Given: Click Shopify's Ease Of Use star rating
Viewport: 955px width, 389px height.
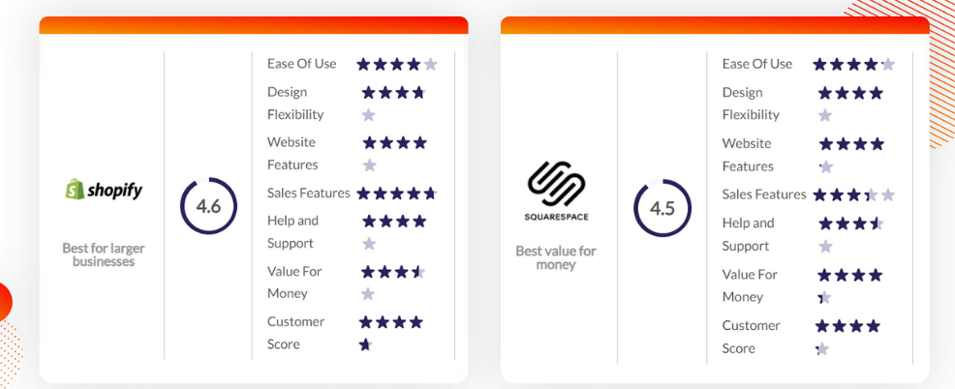Looking at the screenshot, I should [397, 64].
